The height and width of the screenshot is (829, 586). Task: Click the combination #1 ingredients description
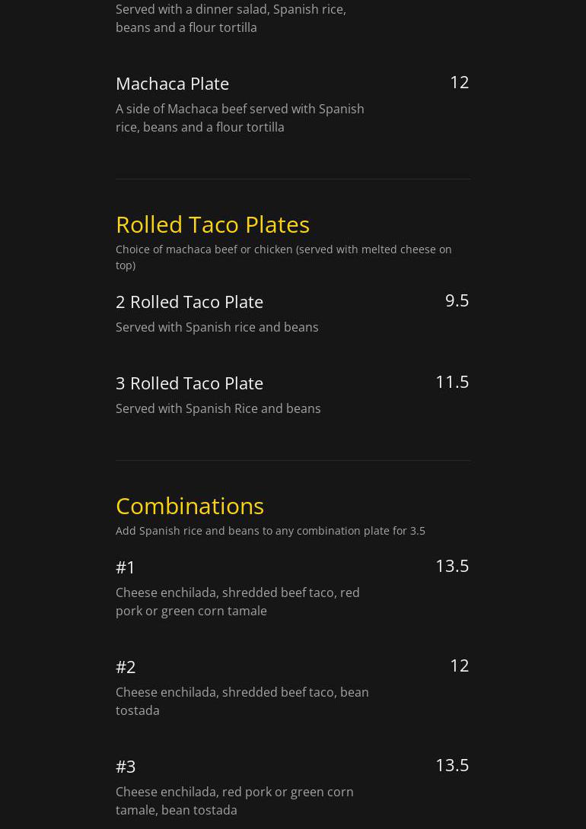237,602
